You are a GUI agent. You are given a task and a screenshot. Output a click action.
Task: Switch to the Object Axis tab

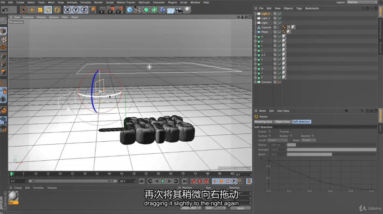point(282,122)
